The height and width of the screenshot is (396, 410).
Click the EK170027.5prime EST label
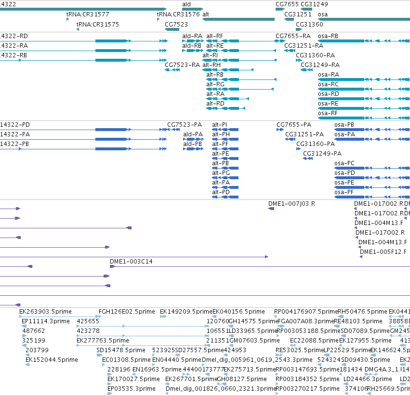pyautogui.click(x=133, y=379)
